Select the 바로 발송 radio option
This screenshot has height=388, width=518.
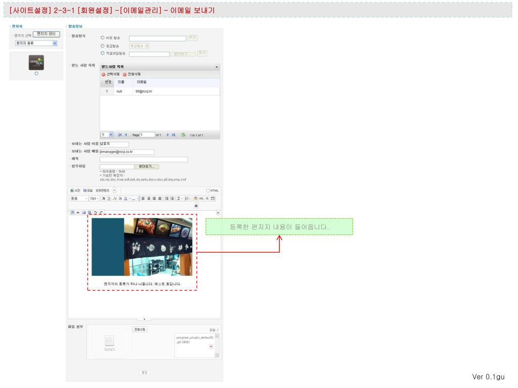[x=102, y=37]
